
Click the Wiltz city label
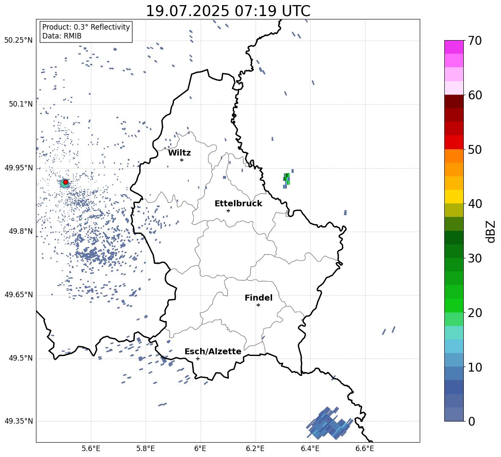click(x=179, y=153)
